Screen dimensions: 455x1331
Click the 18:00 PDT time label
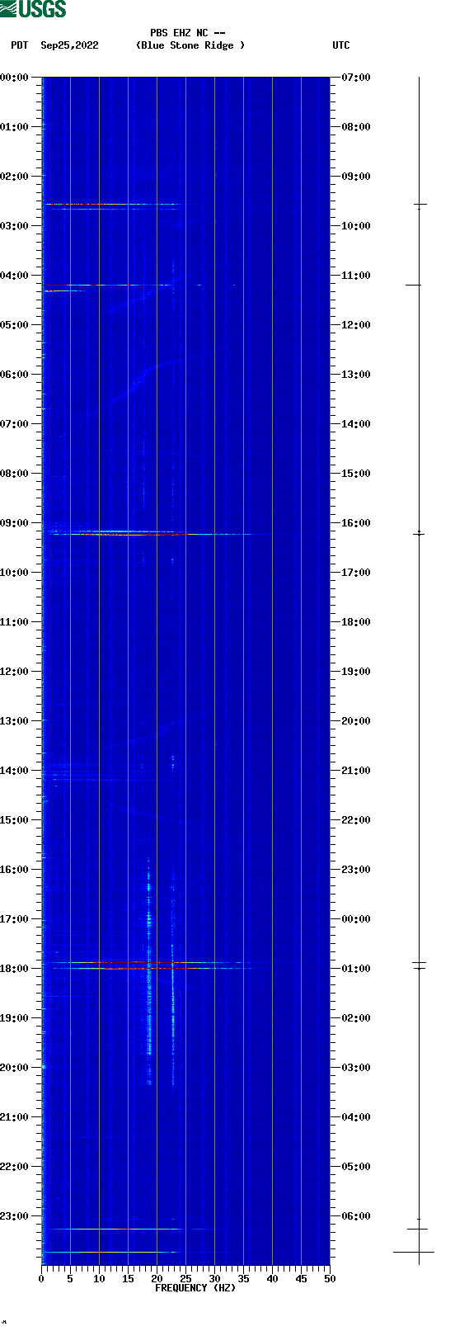(x=14, y=969)
